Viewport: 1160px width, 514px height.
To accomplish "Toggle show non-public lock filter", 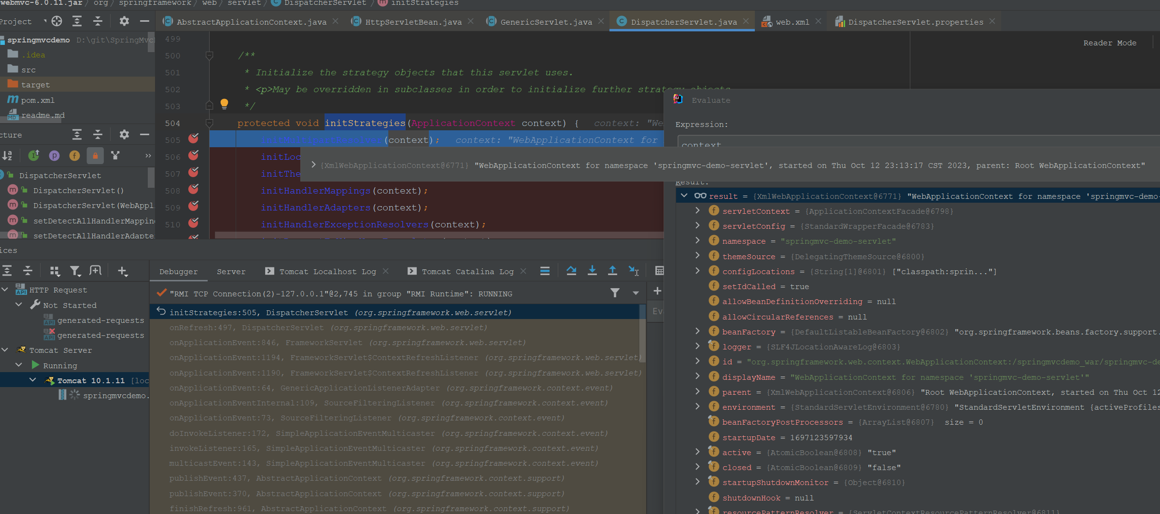I will pyautogui.click(x=95, y=155).
